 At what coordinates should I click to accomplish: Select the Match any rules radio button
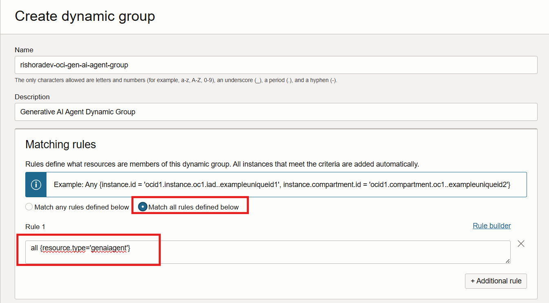[29, 207]
